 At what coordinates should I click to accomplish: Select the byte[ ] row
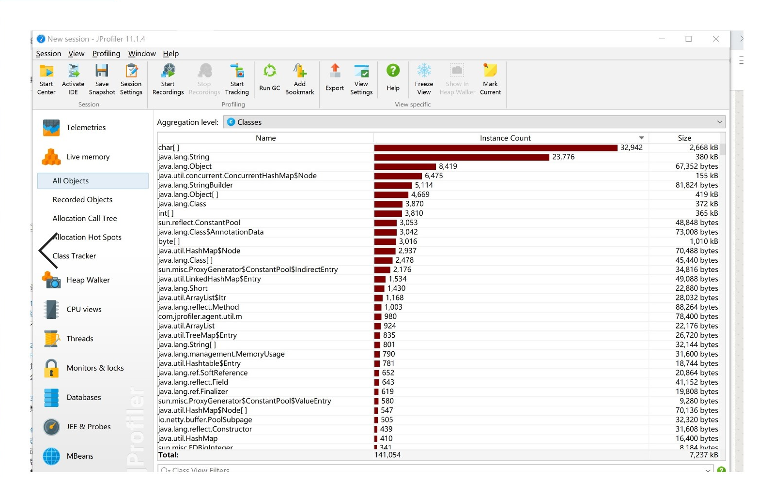[438, 241]
